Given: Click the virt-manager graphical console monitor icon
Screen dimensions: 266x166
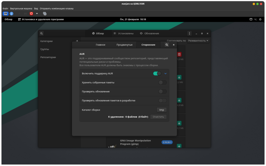Looking at the screenshot, I should click(x=5, y=13).
